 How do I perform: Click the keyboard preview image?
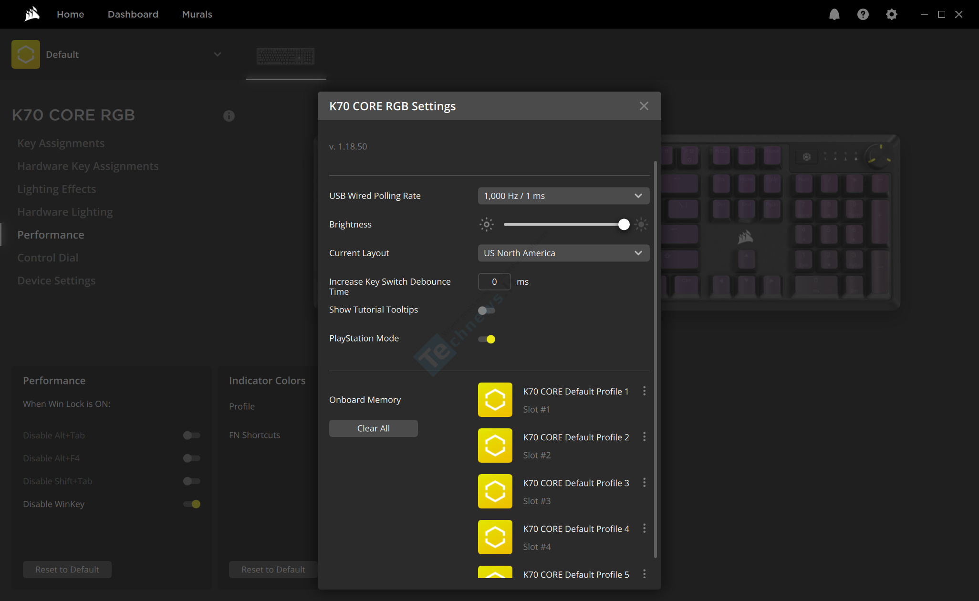(780, 222)
